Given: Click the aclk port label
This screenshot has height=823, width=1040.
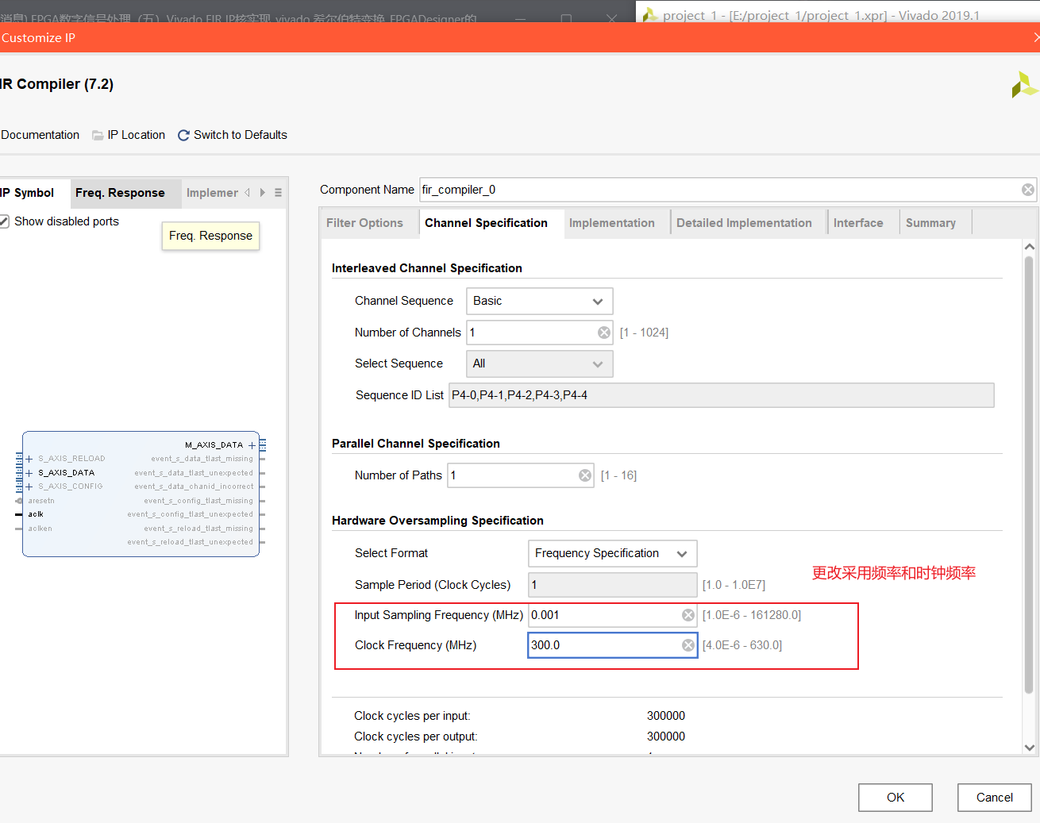Looking at the screenshot, I should coord(36,514).
